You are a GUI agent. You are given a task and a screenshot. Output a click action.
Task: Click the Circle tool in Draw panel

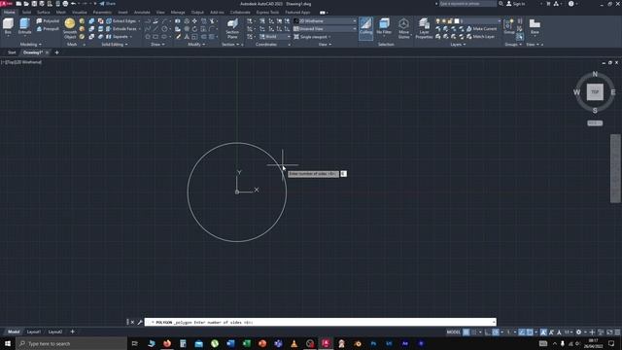click(164, 29)
